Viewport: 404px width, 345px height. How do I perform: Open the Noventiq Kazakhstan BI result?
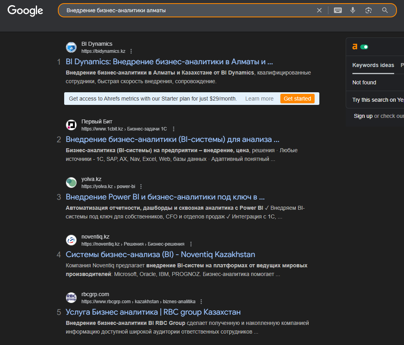160,254
